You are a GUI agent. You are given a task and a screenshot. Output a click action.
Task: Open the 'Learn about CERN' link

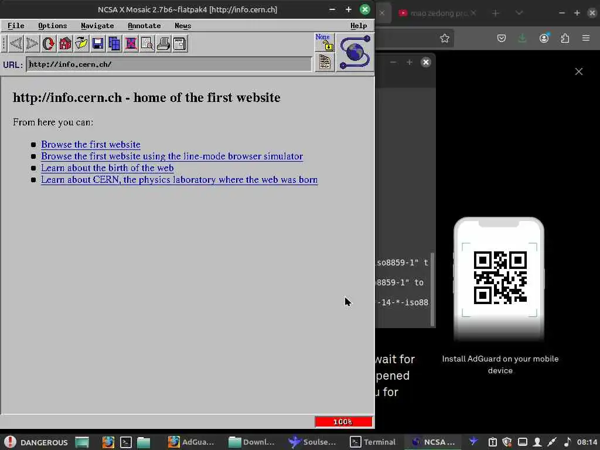(179, 180)
